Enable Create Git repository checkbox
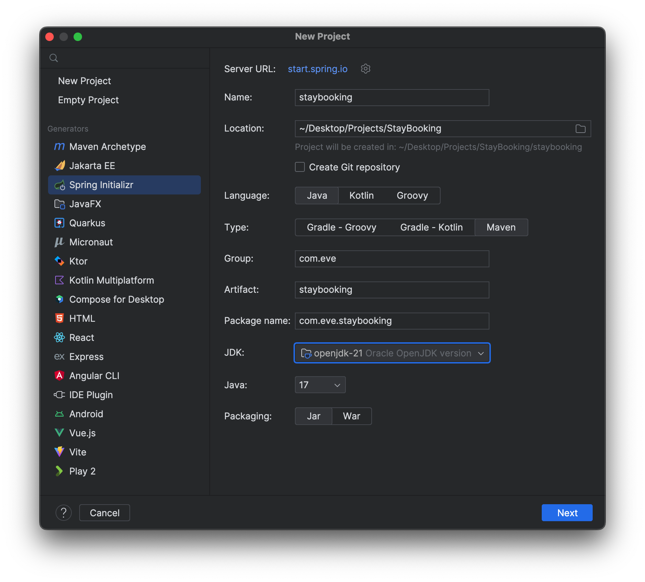The image size is (645, 582). 300,167
